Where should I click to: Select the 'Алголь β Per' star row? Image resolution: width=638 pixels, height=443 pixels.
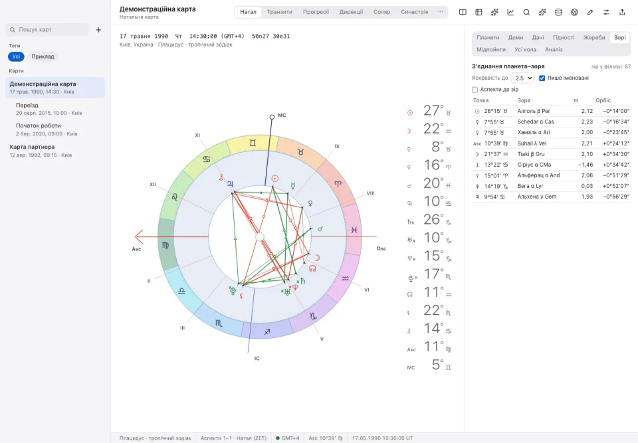pyautogui.click(x=552, y=111)
